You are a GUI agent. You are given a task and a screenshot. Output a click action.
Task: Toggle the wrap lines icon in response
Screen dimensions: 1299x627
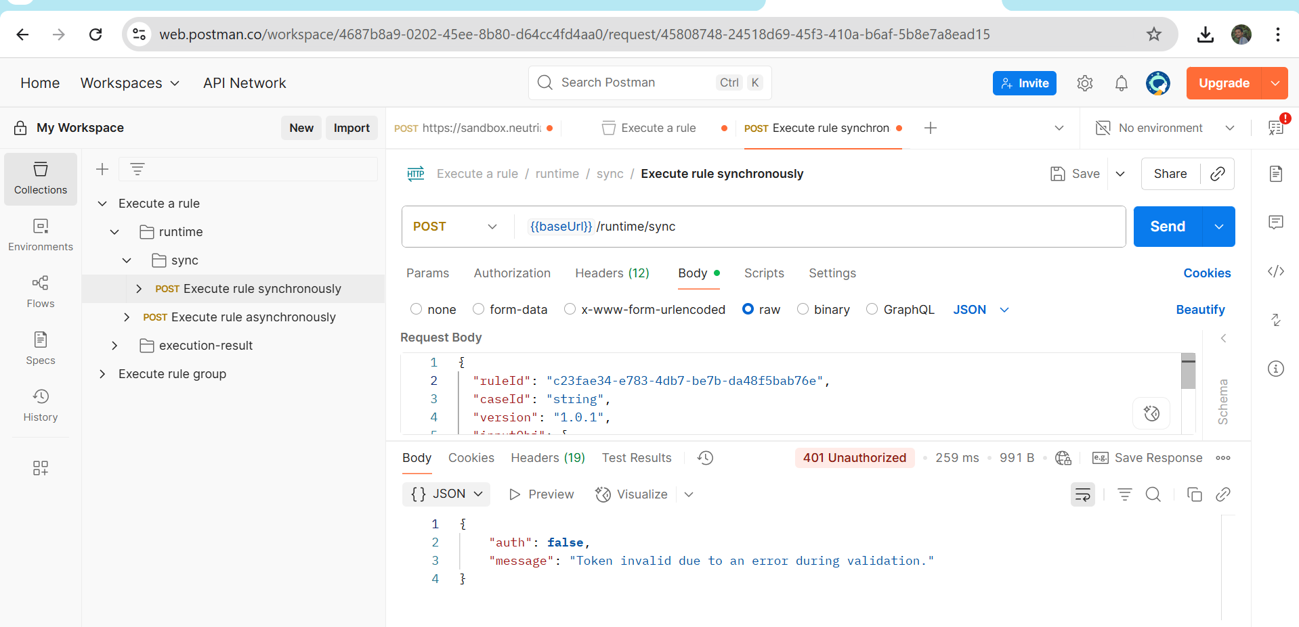coord(1083,494)
